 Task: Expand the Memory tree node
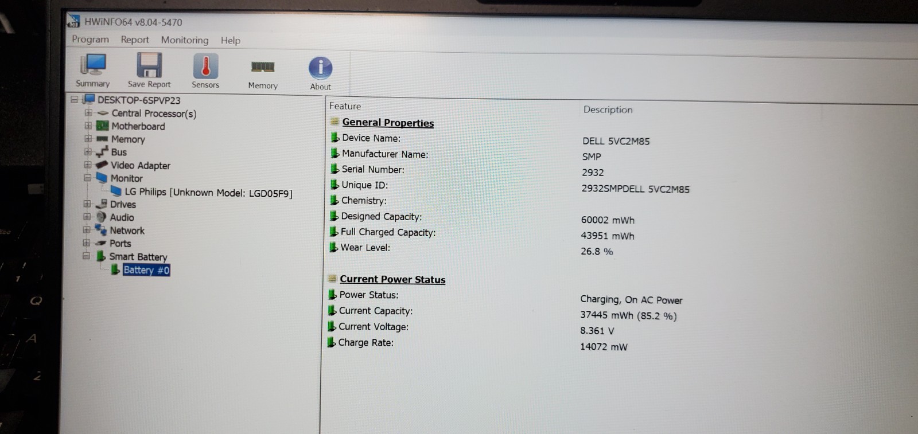pos(88,139)
